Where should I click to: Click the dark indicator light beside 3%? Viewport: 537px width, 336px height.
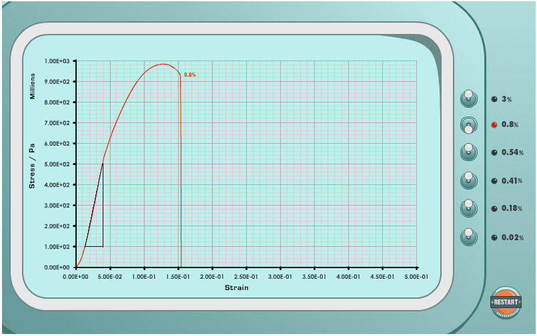494,99
